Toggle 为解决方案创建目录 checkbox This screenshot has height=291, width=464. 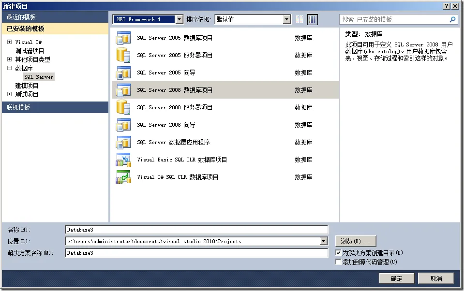click(339, 253)
